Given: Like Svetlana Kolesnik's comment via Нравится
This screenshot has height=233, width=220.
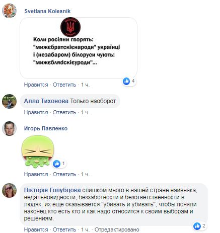Looking at the screenshot, I should click(36, 85).
